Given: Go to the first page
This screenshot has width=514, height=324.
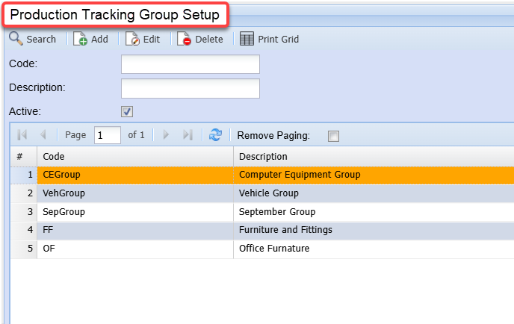Looking at the screenshot, I should (x=22, y=135).
